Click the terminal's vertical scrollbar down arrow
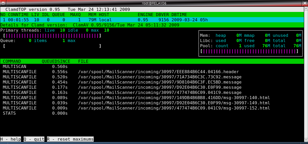This screenshot has height=144, width=308. 306,140
